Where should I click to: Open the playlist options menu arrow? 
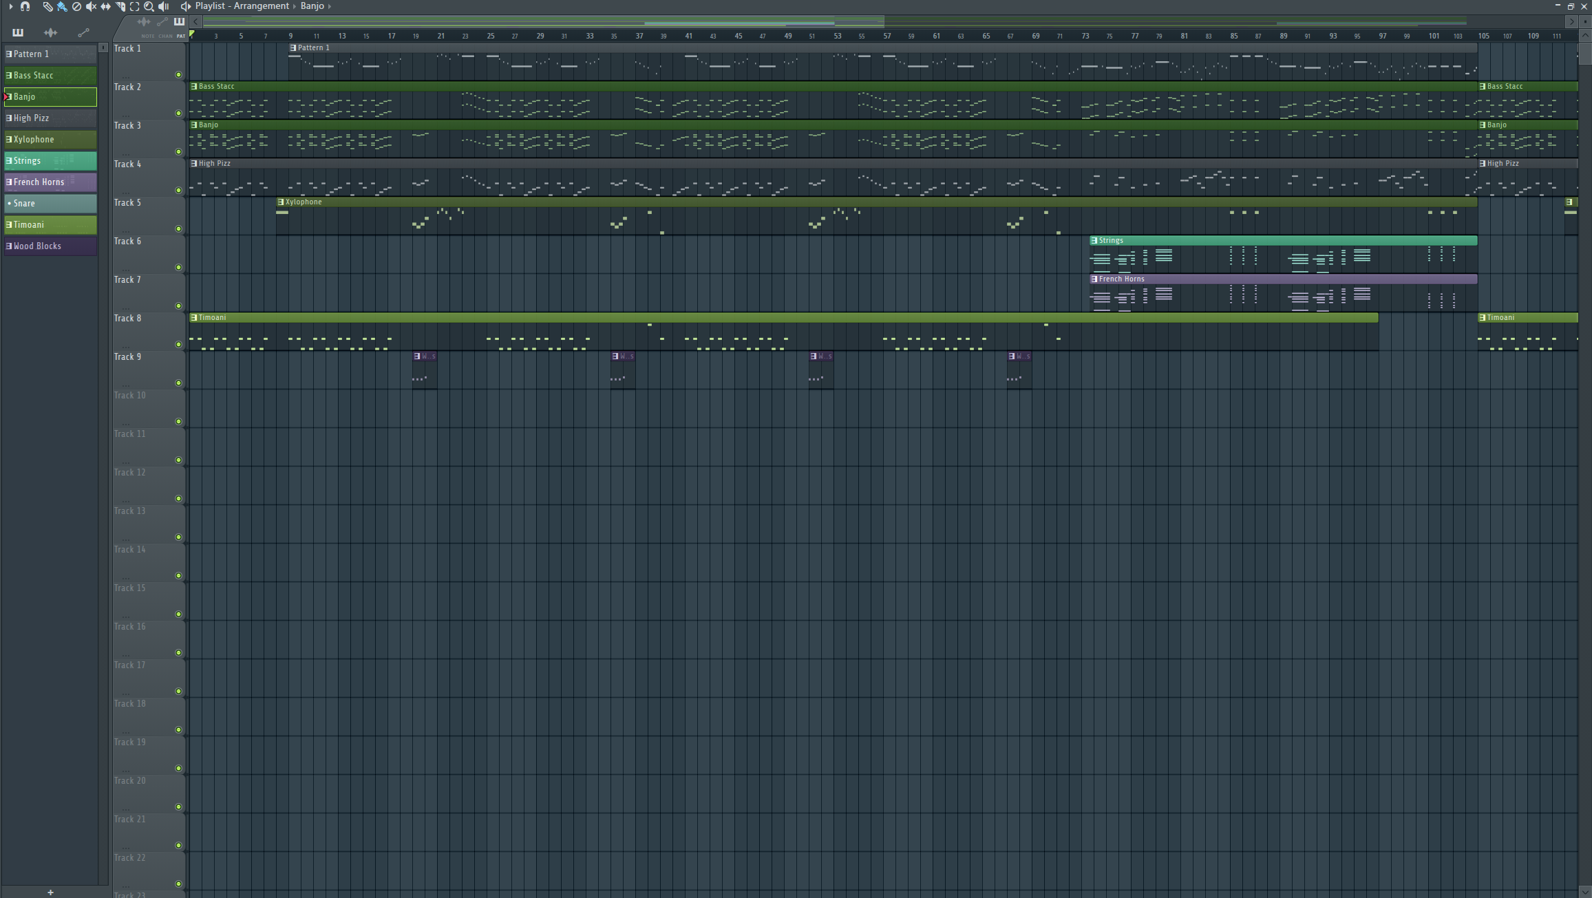pos(10,6)
